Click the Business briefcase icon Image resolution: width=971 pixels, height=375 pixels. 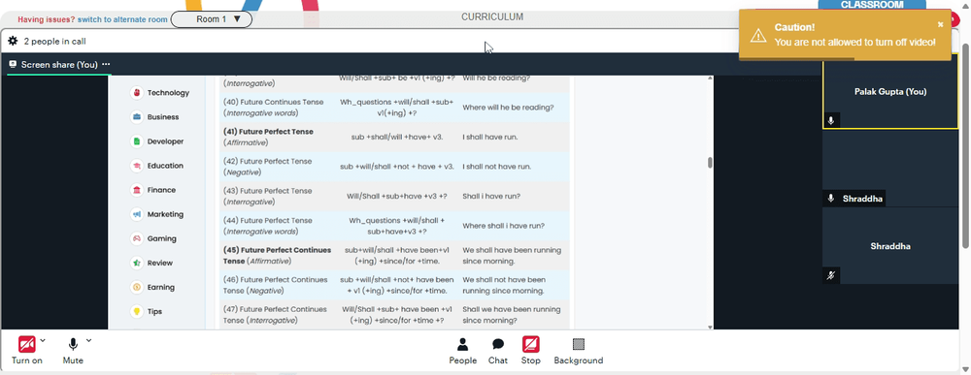point(136,116)
